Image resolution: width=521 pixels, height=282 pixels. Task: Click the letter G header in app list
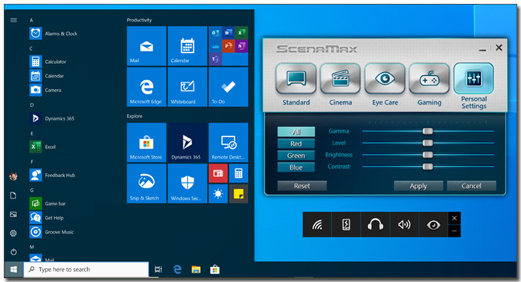coord(31,190)
